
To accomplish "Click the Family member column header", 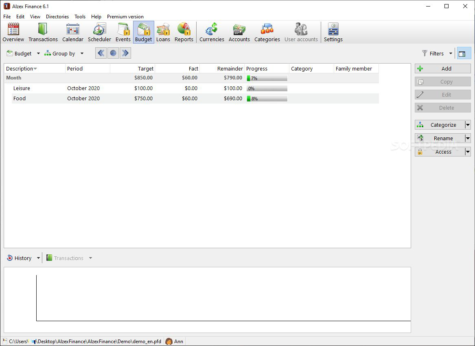I will point(356,68).
